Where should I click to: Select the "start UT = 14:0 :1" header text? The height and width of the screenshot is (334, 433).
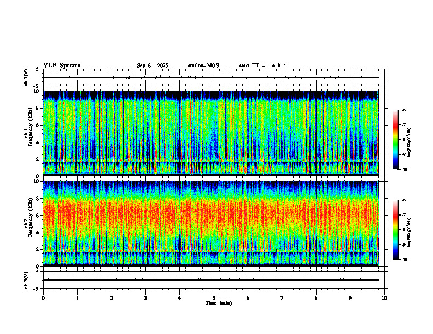click(x=264, y=65)
